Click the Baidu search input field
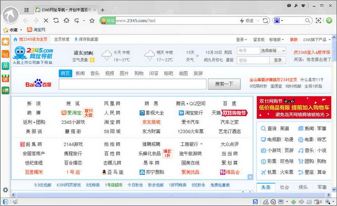 132,84
